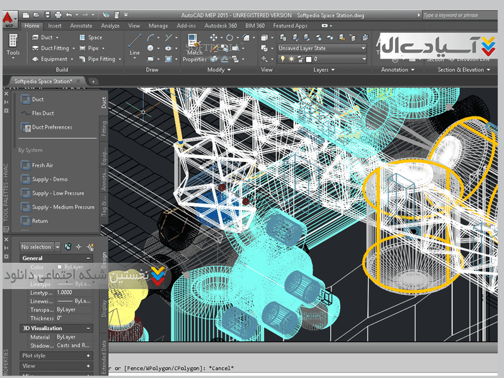The image size is (504, 378).
Task: Toggle the layer lock padlock icon
Action: 299,59
